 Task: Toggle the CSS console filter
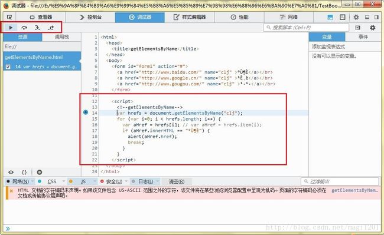tap(49, 181)
